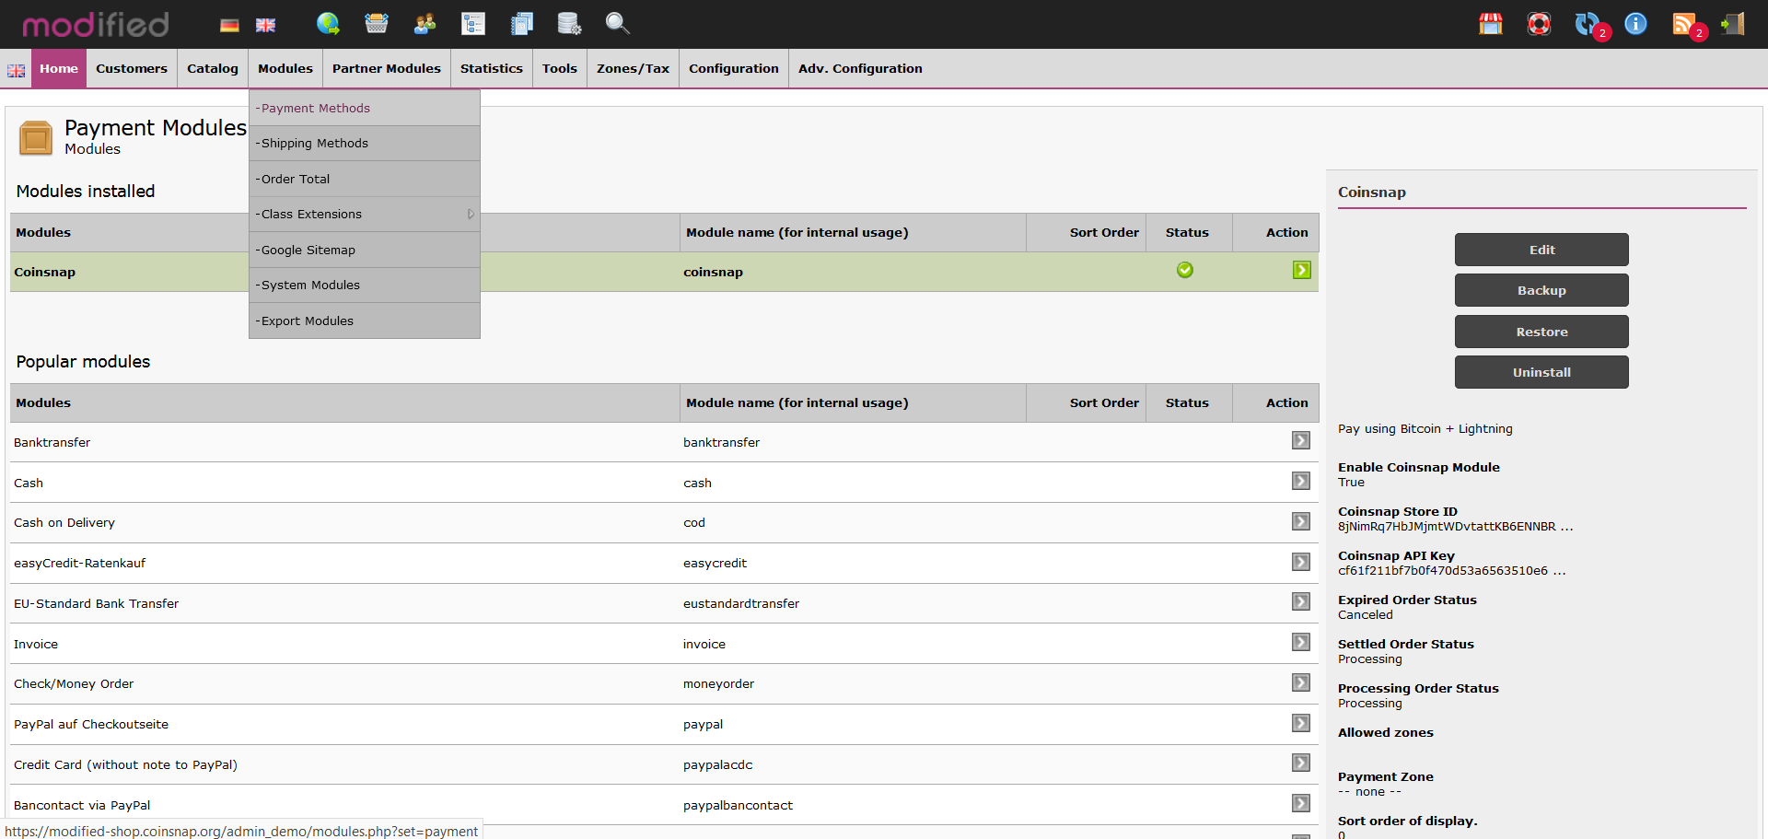
Task: Click the 'Cash on Delivery' module row
Action: pos(664,522)
